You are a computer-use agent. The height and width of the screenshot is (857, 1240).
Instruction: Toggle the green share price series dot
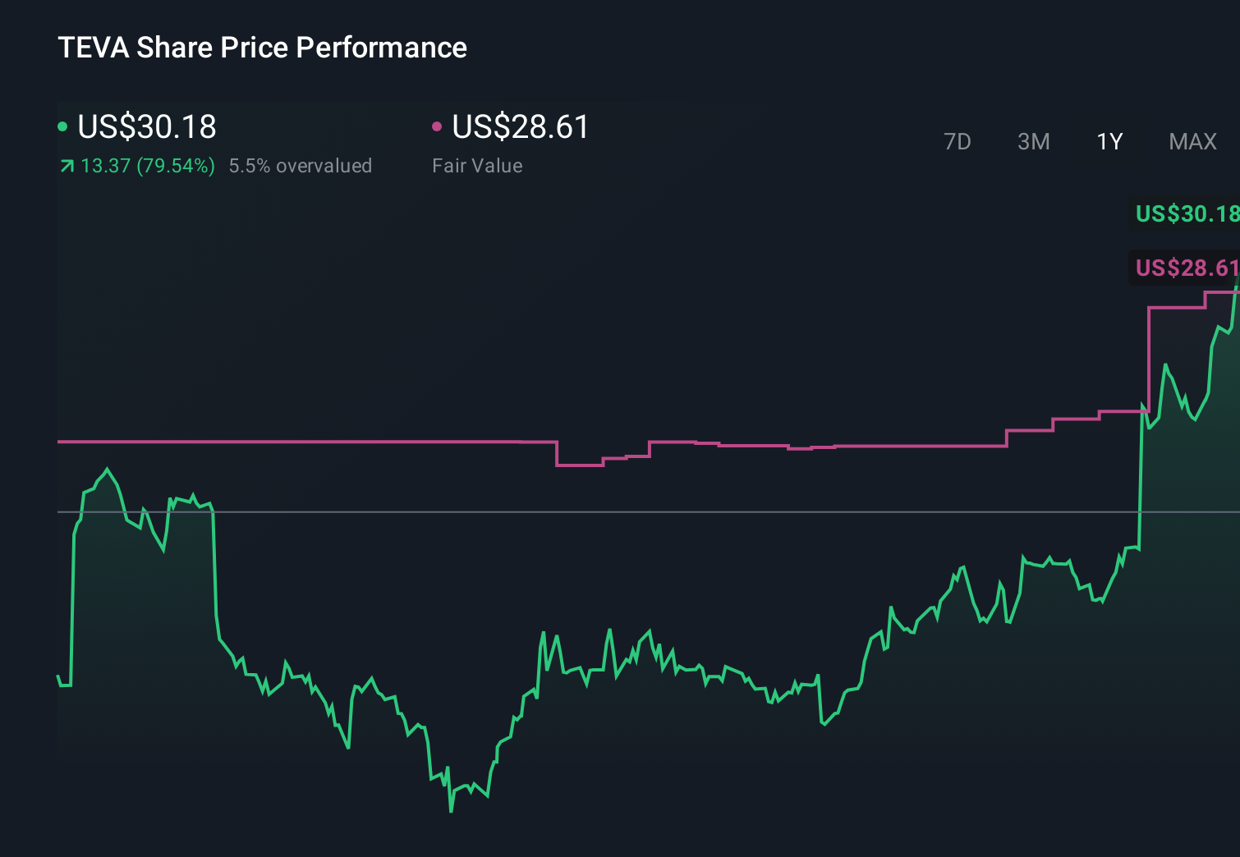pyautogui.click(x=62, y=126)
